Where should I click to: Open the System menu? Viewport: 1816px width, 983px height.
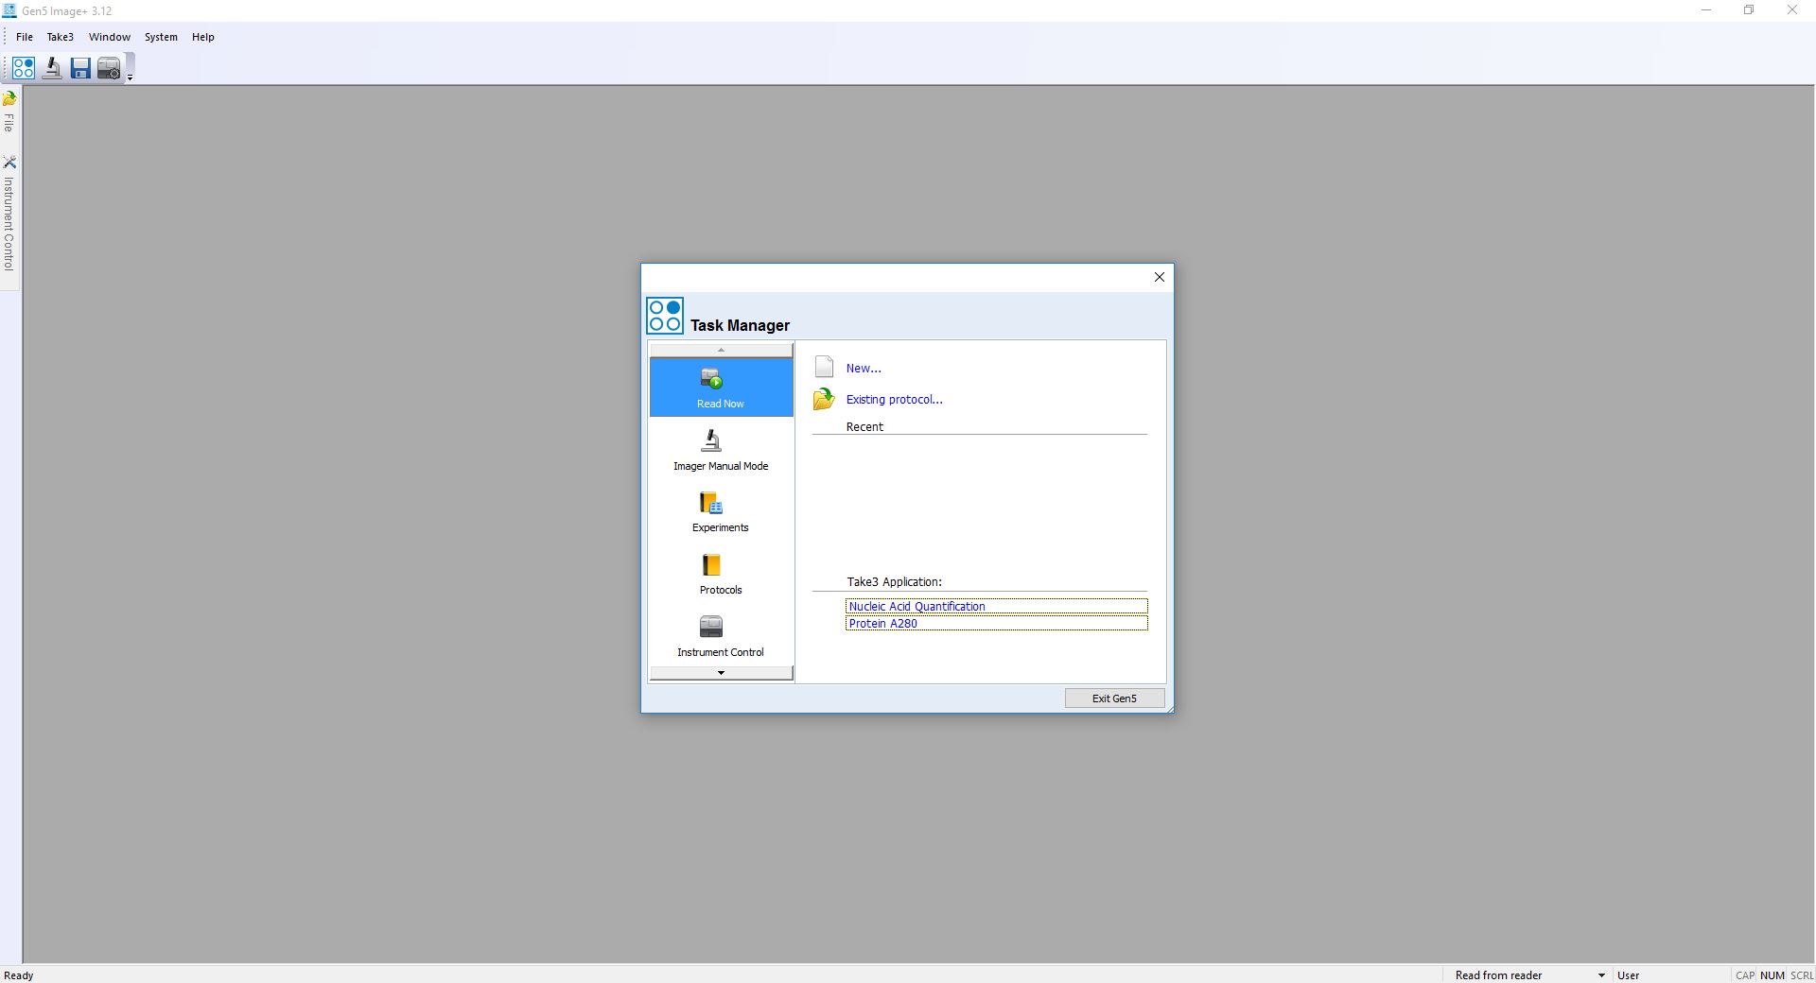[x=161, y=37]
